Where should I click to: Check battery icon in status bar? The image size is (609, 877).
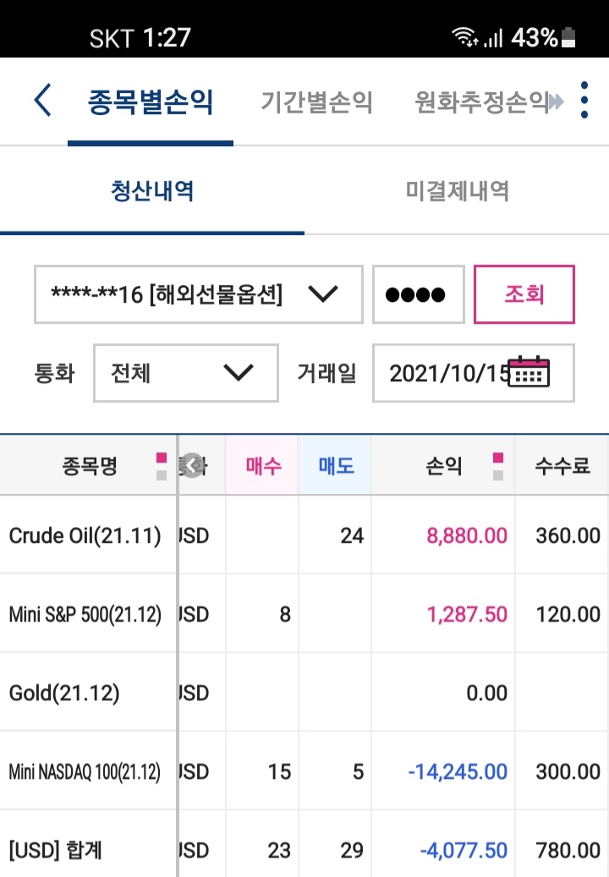click(568, 37)
